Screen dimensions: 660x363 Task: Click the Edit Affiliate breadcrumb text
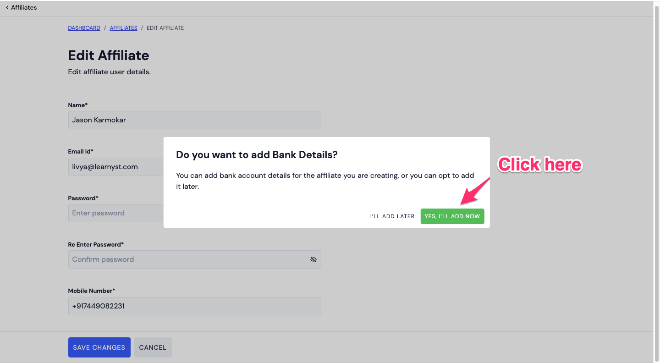165,28
